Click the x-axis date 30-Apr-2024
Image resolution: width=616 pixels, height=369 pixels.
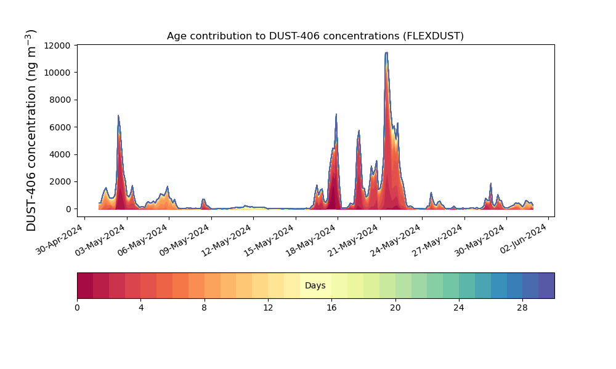[60, 239]
